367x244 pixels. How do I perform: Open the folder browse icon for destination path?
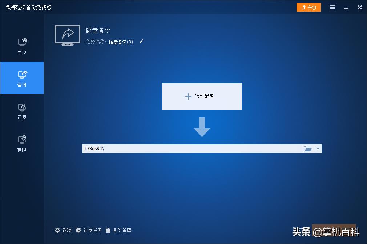(308, 148)
